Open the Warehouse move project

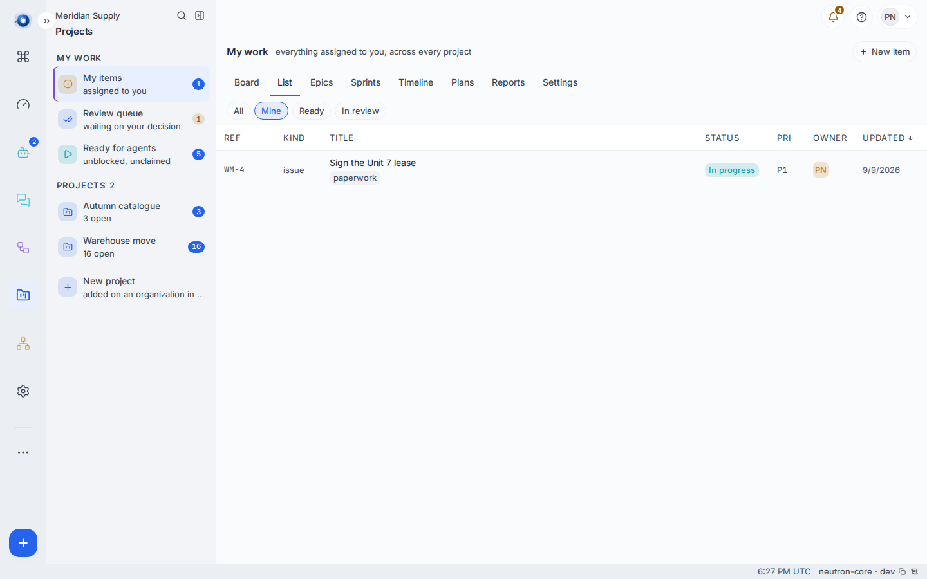click(x=131, y=247)
